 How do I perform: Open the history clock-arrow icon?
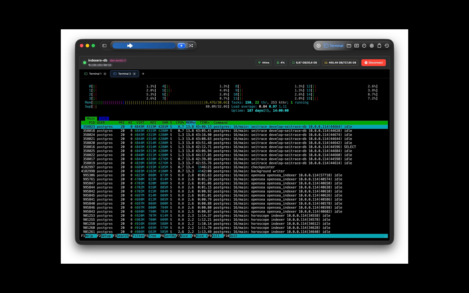click(387, 46)
